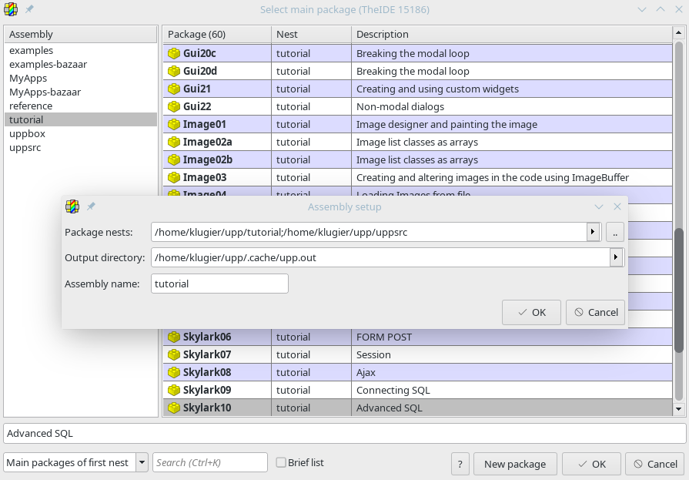Click the Gui20c package brick icon
This screenshot has height=480, width=689.
[x=174, y=53]
